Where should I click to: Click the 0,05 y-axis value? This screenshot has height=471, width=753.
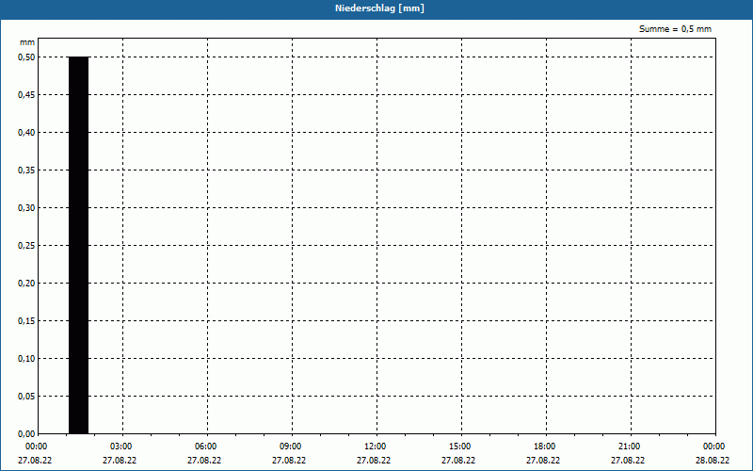tap(26, 396)
